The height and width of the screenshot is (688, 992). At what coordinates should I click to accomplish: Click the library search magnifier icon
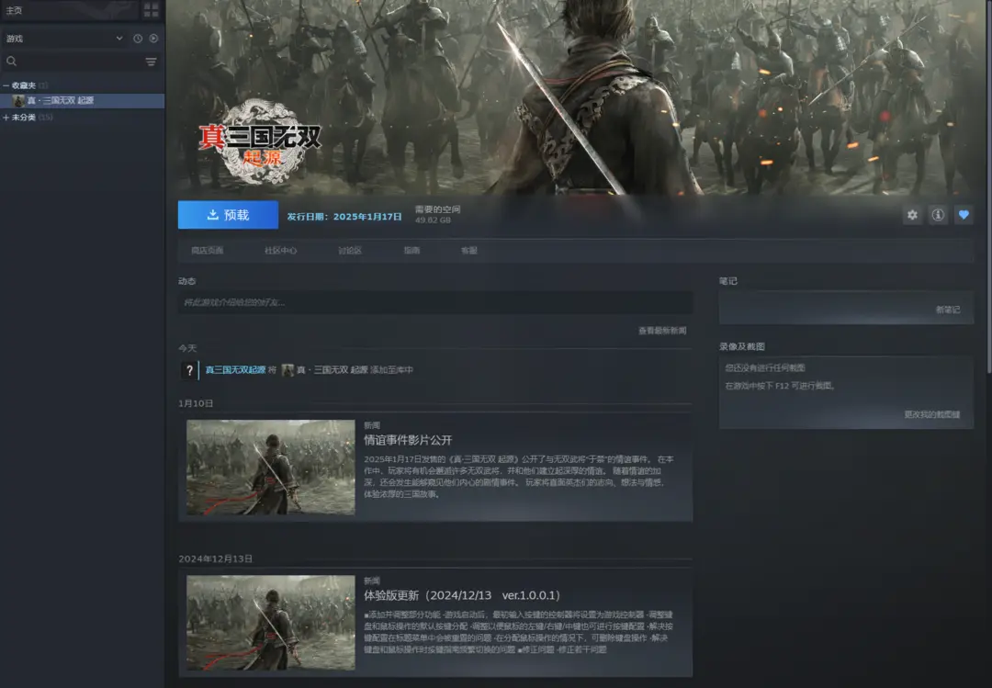(x=11, y=62)
